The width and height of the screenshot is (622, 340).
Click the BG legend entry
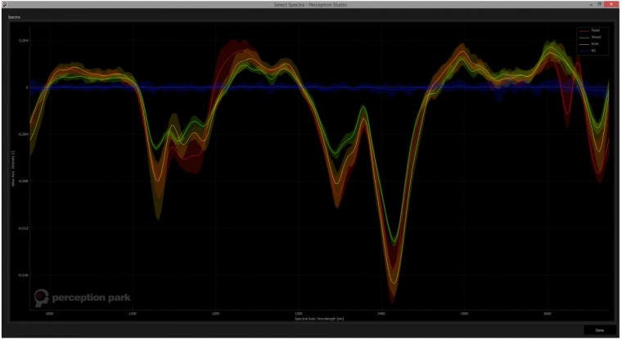(x=594, y=50)
